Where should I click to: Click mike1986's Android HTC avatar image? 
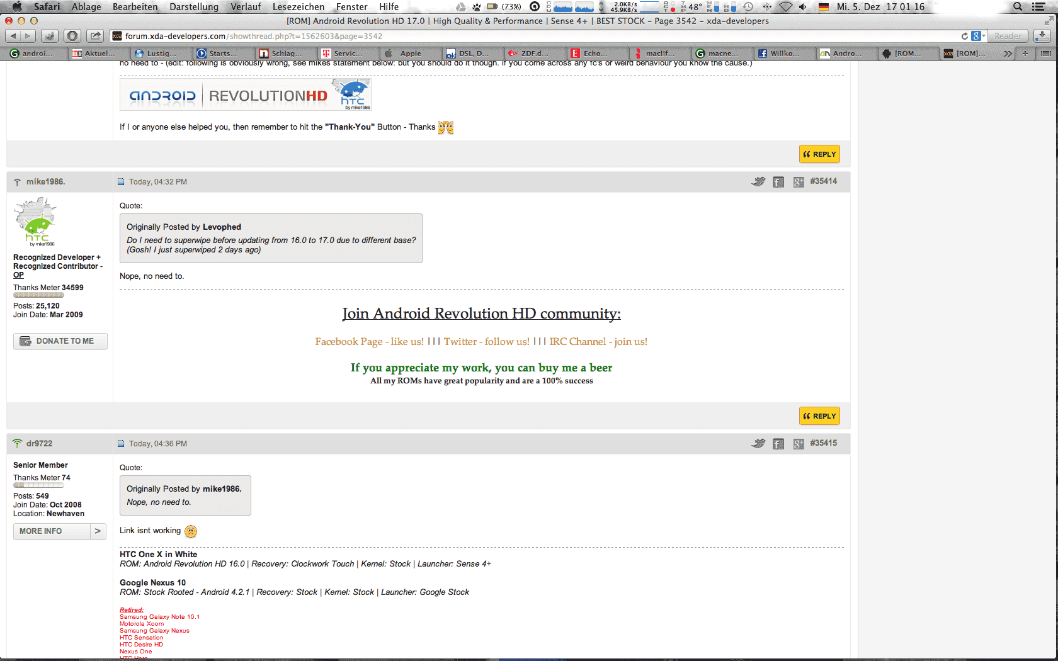click(36, 222)
